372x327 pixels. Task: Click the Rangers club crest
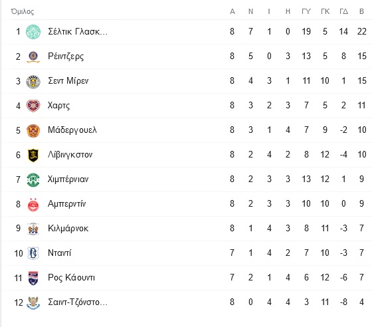(x=33, y=56)
